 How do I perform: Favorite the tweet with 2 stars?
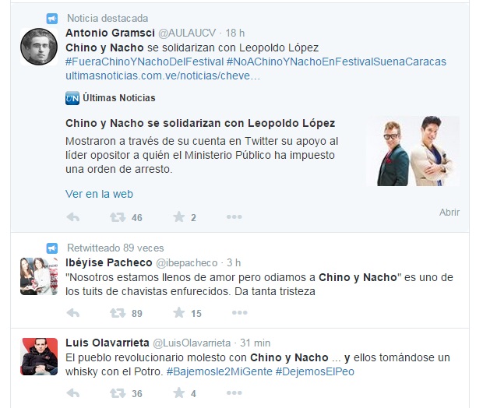(x=178, y=217)
